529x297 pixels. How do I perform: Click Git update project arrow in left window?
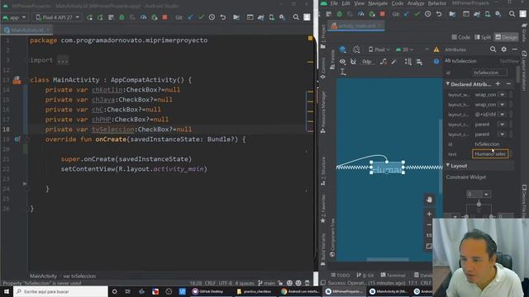tap(191, 17)
